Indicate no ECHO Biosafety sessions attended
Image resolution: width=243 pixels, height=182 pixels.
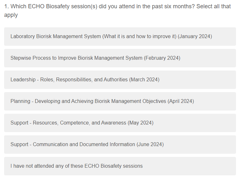[x=120, y=166]
